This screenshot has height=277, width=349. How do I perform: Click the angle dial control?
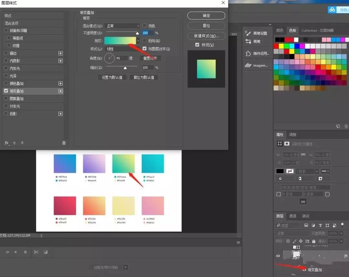click(x=109, y=58)
